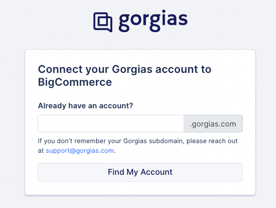Click the 'Connect your Gorgias account to' heading line
This screenshot has width=276, height=208.
click(125, 69)
